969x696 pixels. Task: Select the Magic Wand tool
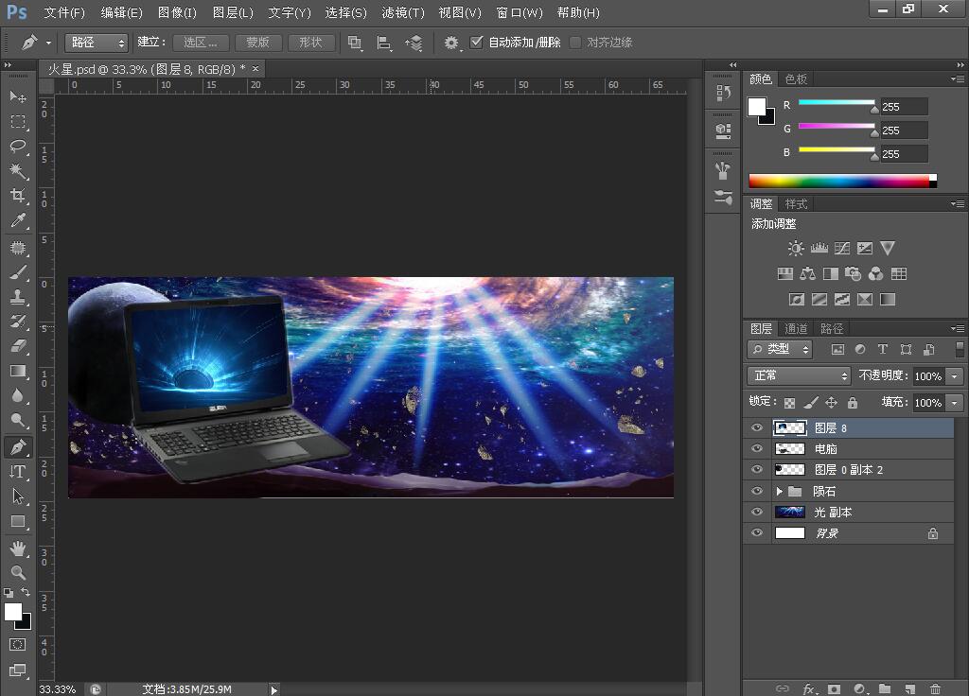(x=18, y=171)
